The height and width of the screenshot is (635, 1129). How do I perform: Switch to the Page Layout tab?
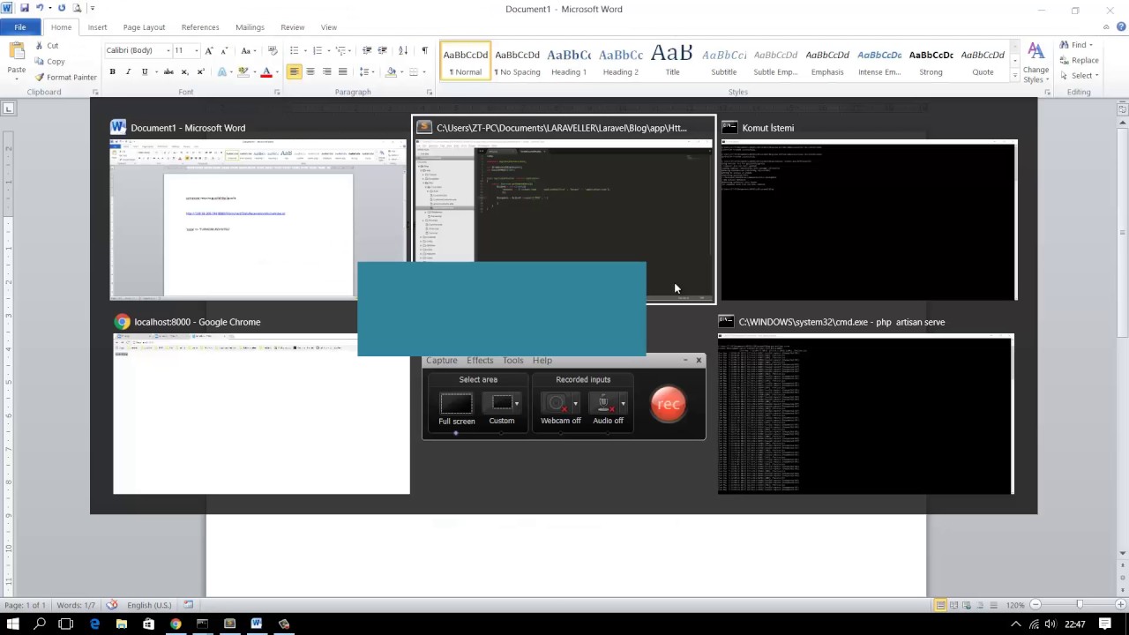[x=144, y=27]
